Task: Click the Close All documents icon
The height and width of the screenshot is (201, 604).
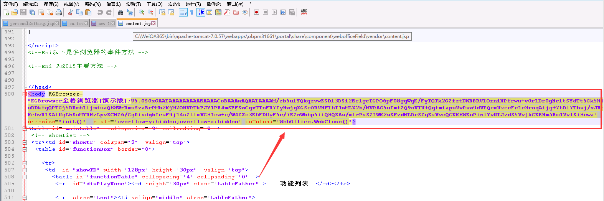Action: coord(50,12)
